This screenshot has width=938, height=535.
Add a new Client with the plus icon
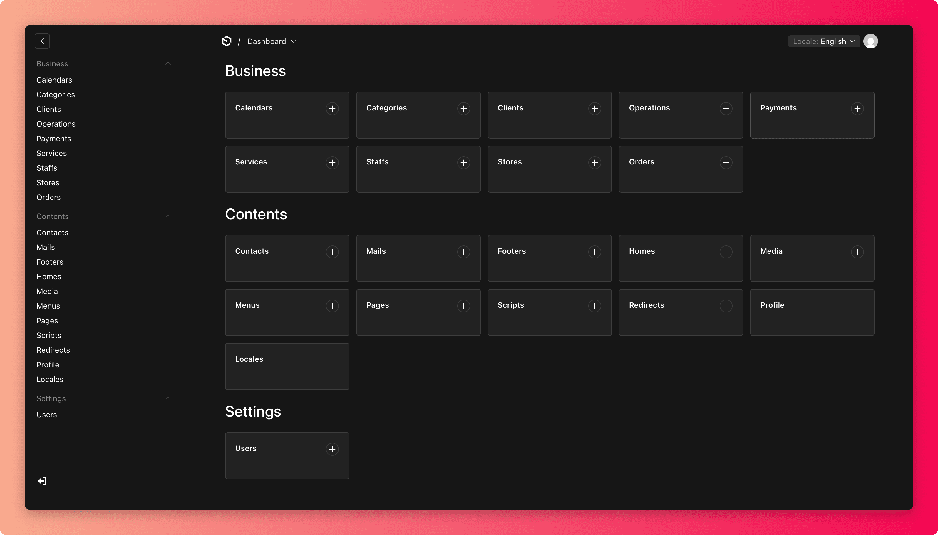point(594,109)
